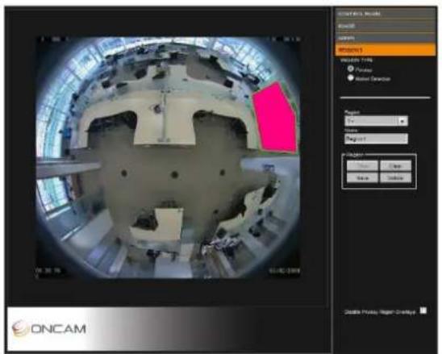Select the Privacy region type radio button

[x=351, y=69]
